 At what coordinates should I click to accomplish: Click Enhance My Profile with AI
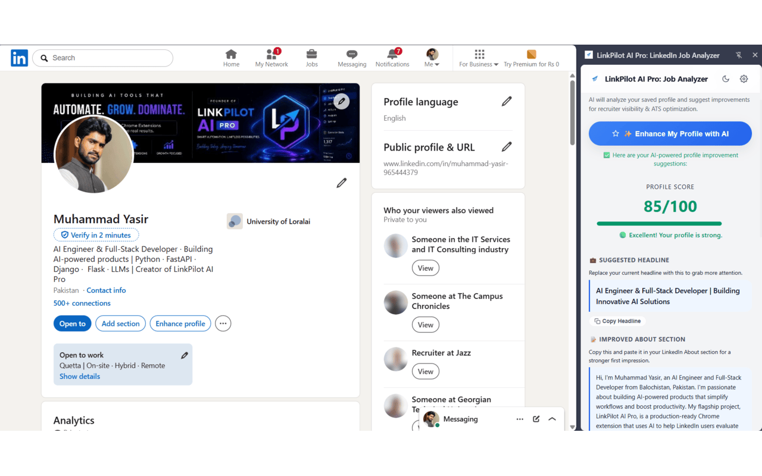click(670, 134)
